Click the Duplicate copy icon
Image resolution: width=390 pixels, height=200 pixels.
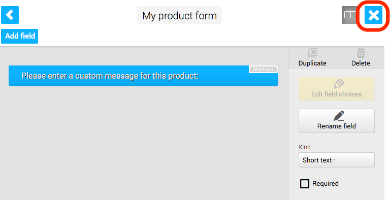point(312,53)
